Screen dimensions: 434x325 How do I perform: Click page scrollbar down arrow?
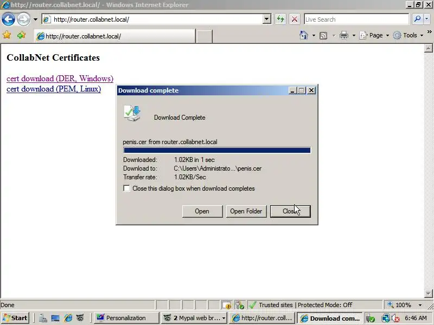pyautogui.click(x=428, y=293)
